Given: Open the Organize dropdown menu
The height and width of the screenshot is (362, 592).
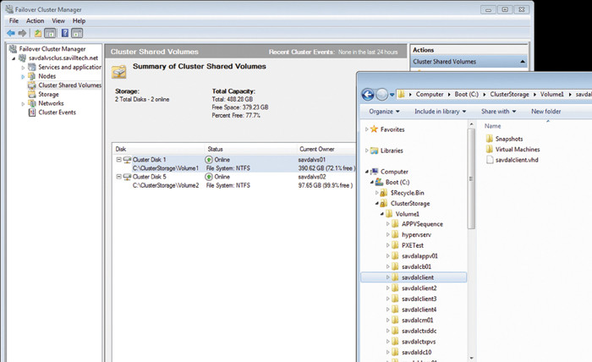Looking at the screenshot, I should [384, 111].
